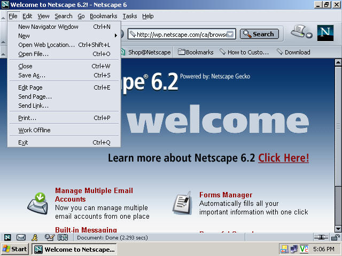Open the View menu
342x256 pixels.
pyautogui.click(x=43, y=17)
